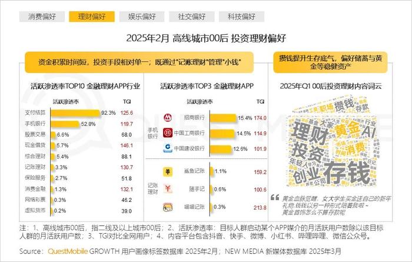Click the 随手记 name label
Viewport: 412px width, 262px height.
pyautogui.click(x=197, y=189)
